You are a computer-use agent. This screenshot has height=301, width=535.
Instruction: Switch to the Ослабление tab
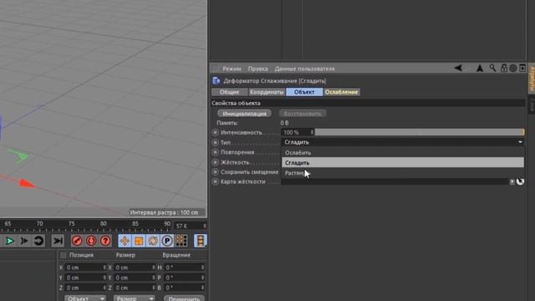342,92
